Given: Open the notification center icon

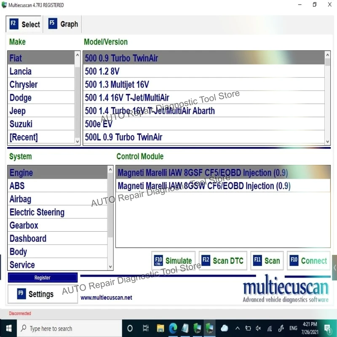Looking at the screenshot, I should (327, 328).
